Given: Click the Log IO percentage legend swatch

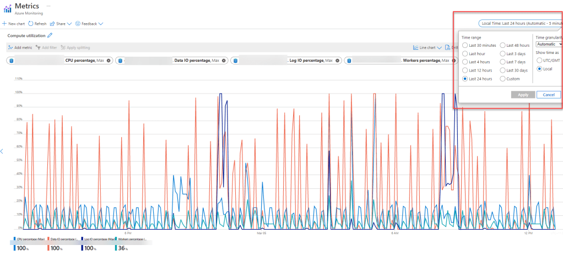Looking at the screenshot, I should (x=83, y=240).
